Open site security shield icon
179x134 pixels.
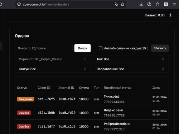19,4
